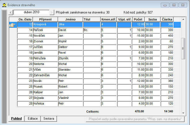Click the total count '478.00'
The width and height of the screenshot is (190, 125).
coord(139,111)
